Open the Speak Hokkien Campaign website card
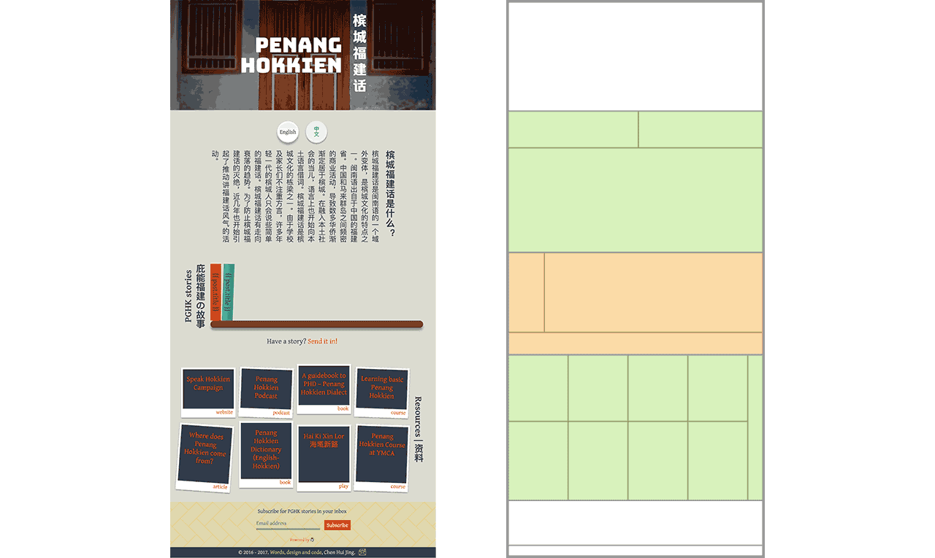 [207, 390]
